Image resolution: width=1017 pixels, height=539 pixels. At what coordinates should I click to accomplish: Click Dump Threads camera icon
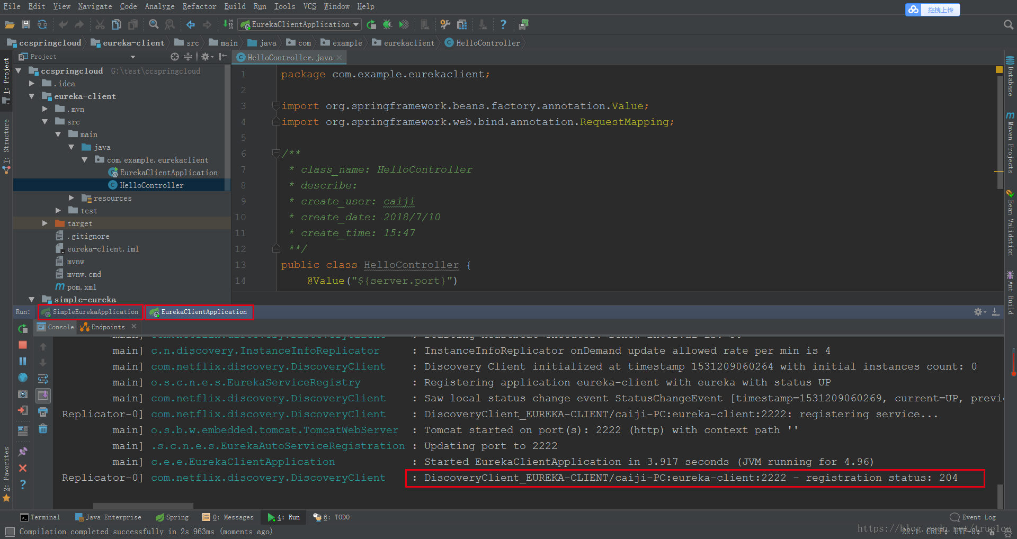(x=23, y=394)
